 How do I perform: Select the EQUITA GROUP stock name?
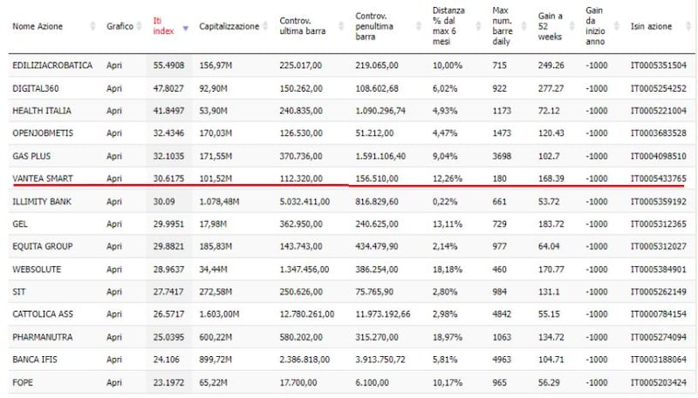pyautogui.click(x=43, y=246)
